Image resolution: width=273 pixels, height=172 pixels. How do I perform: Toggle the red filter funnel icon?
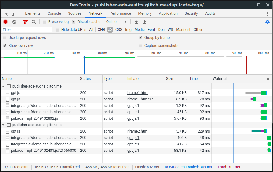click(x=25, y=22)
